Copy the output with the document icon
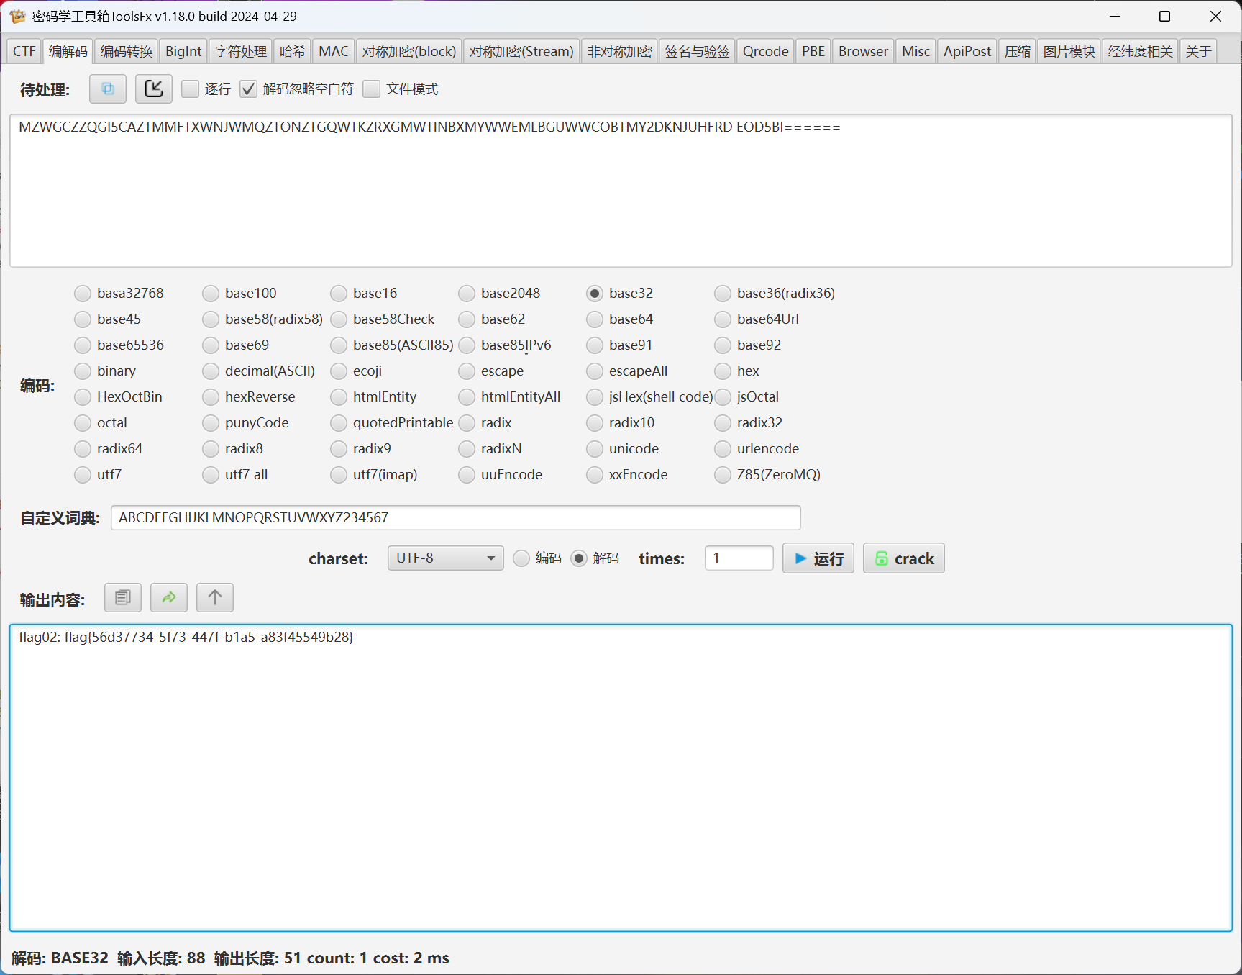 123,598
